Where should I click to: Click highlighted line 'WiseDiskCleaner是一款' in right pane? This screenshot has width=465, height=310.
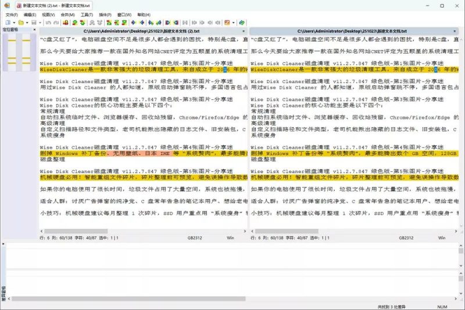[355, 70]
